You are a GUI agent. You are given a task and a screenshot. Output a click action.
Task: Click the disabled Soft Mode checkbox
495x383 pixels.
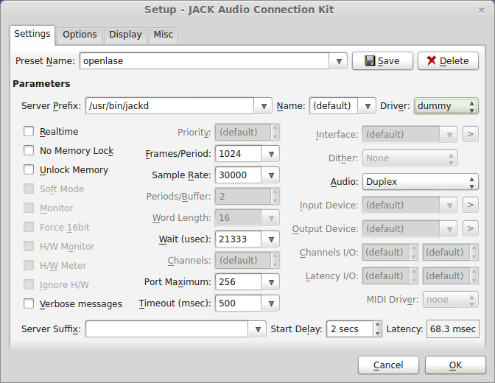pos(29,189)
